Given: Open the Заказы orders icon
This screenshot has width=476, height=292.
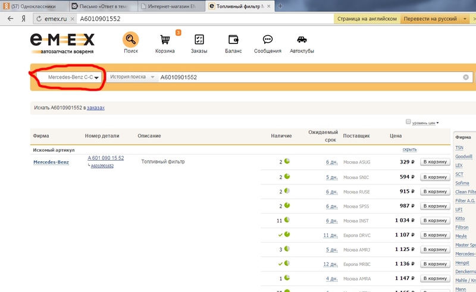Looking at the screenshot, I should (199, 40).
